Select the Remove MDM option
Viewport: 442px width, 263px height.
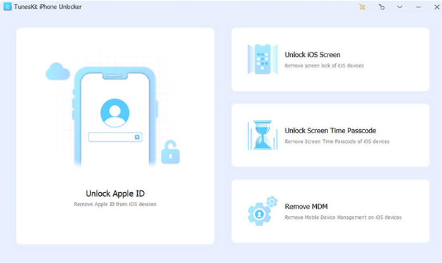306,206
